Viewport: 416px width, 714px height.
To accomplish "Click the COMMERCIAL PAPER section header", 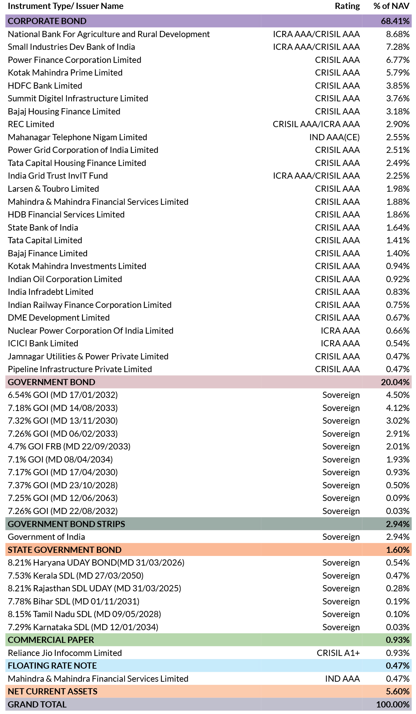I will tap(208, 640).
